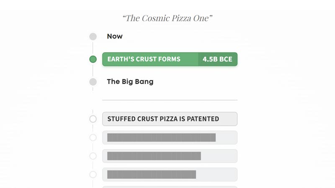Click the Earth's Crust Forms label text
The image size is (335, 188).
144,59
